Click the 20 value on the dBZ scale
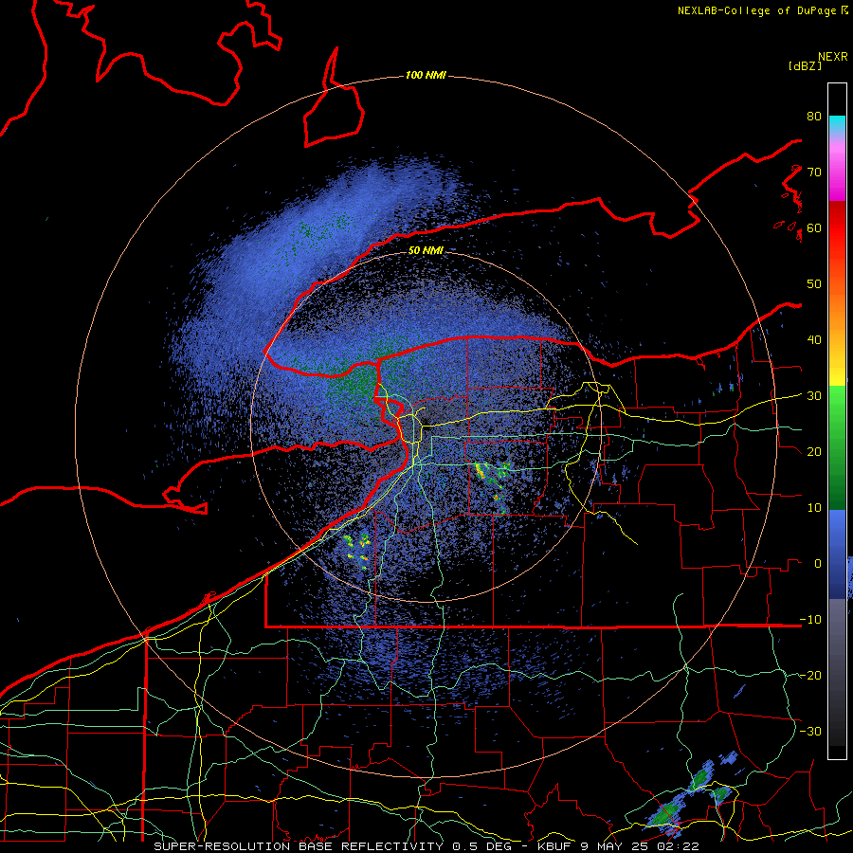Viewport: 853px width, 853px height. [814, 452]
